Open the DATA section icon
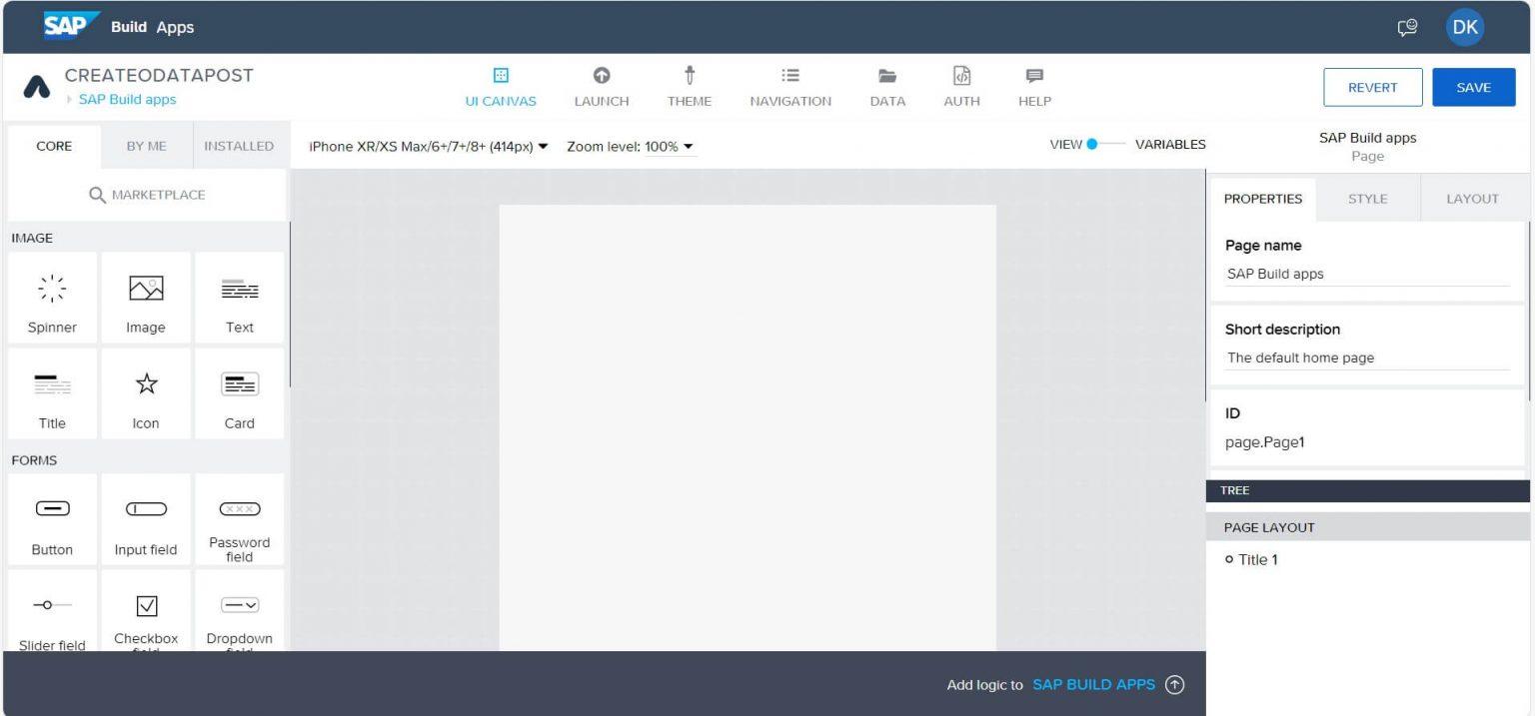This screenshot has height=716, width=1535. point(886,85)
